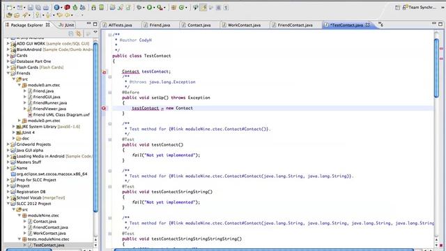This screenshot has height=251, width=446.
Task: Click the New file toolbar icon
Action: [x=9, y=8]
